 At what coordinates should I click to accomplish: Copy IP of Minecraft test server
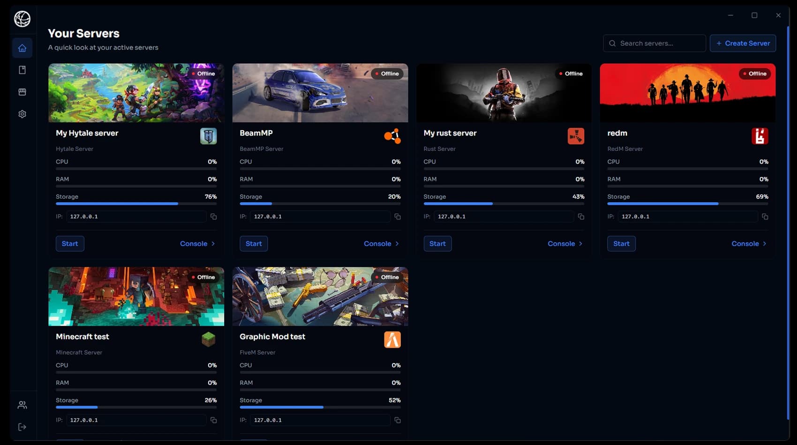click(213, 420)
